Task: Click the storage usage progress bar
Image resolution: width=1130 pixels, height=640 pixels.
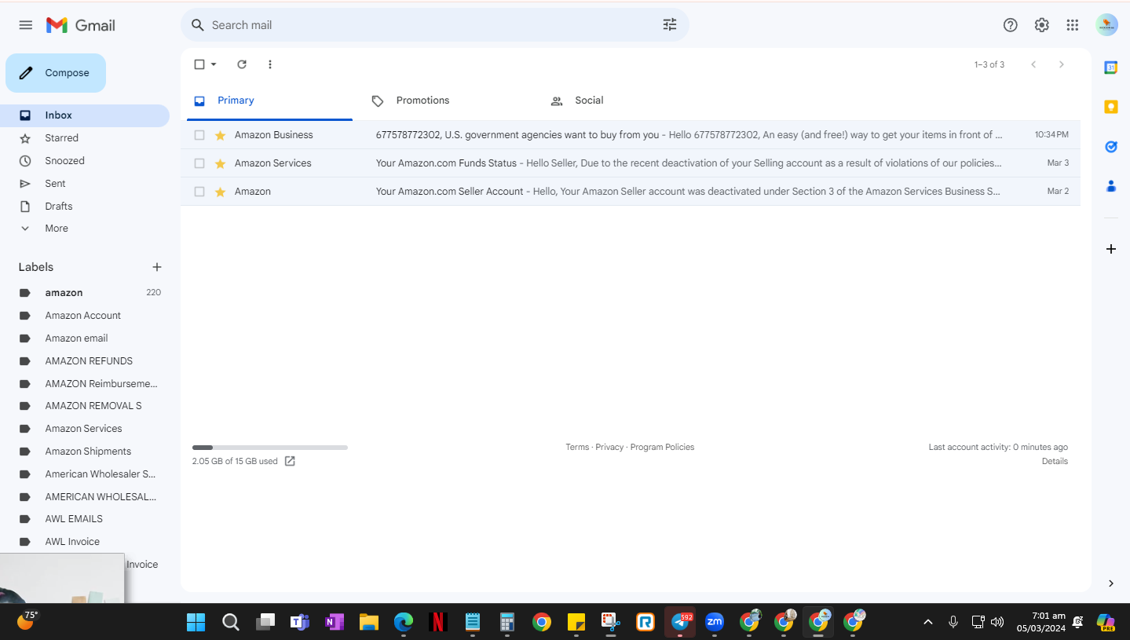Action: click(270, 448)
